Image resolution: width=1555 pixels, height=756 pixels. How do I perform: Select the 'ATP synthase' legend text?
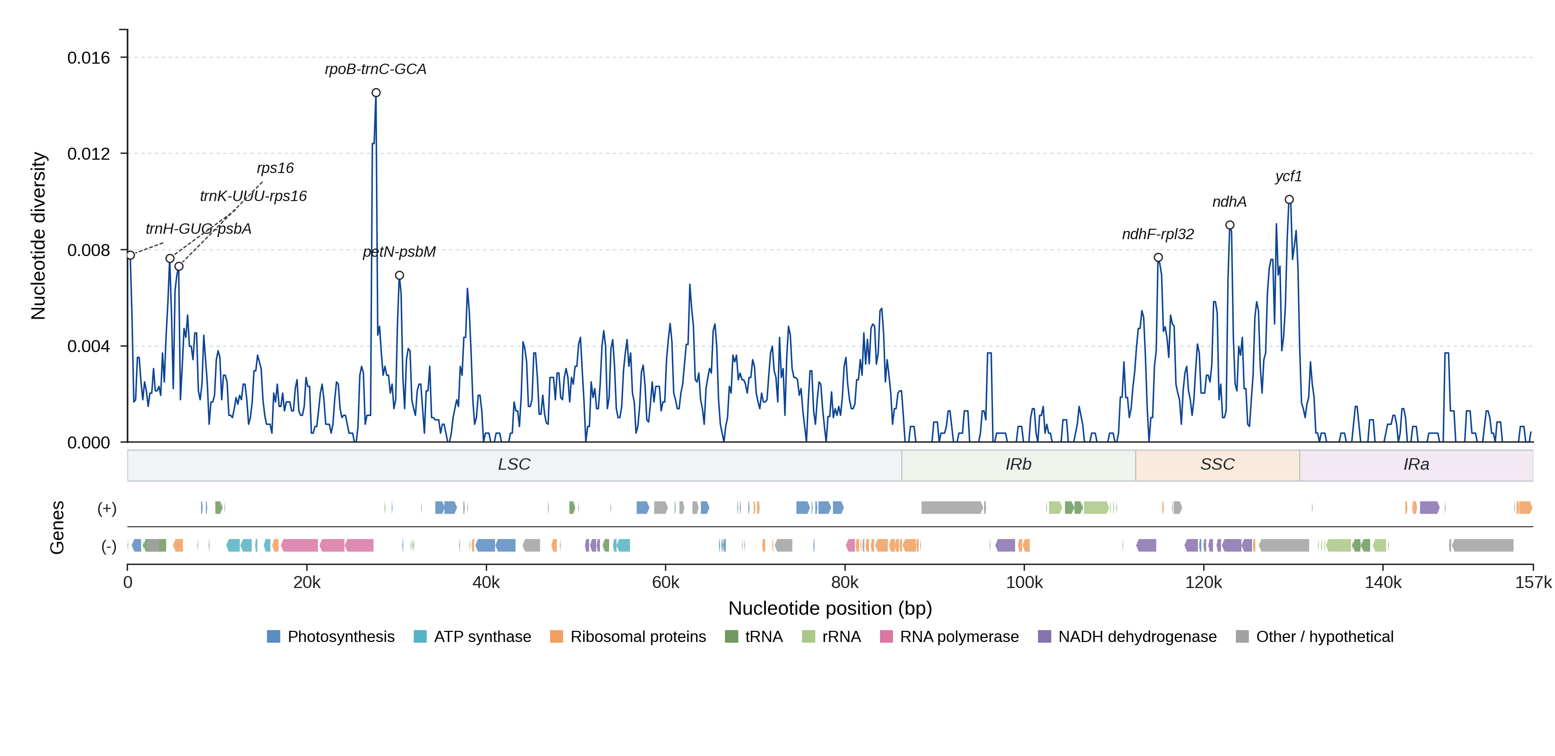click(483, 637)
